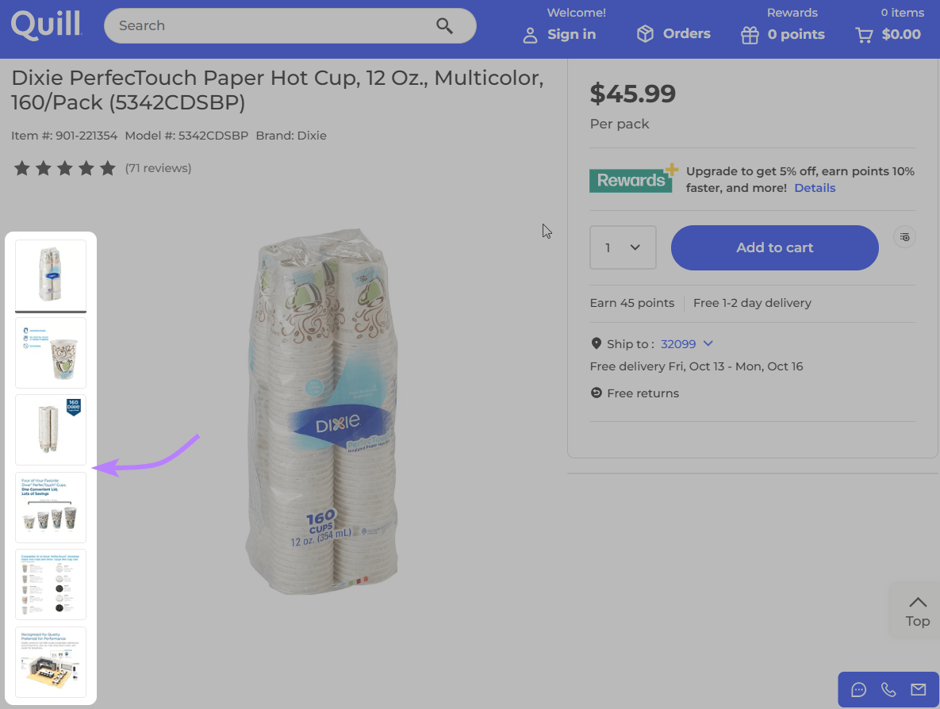Click the free returns badge icon
The width and height of the screenshot is (940, 709).
point(596,393)
